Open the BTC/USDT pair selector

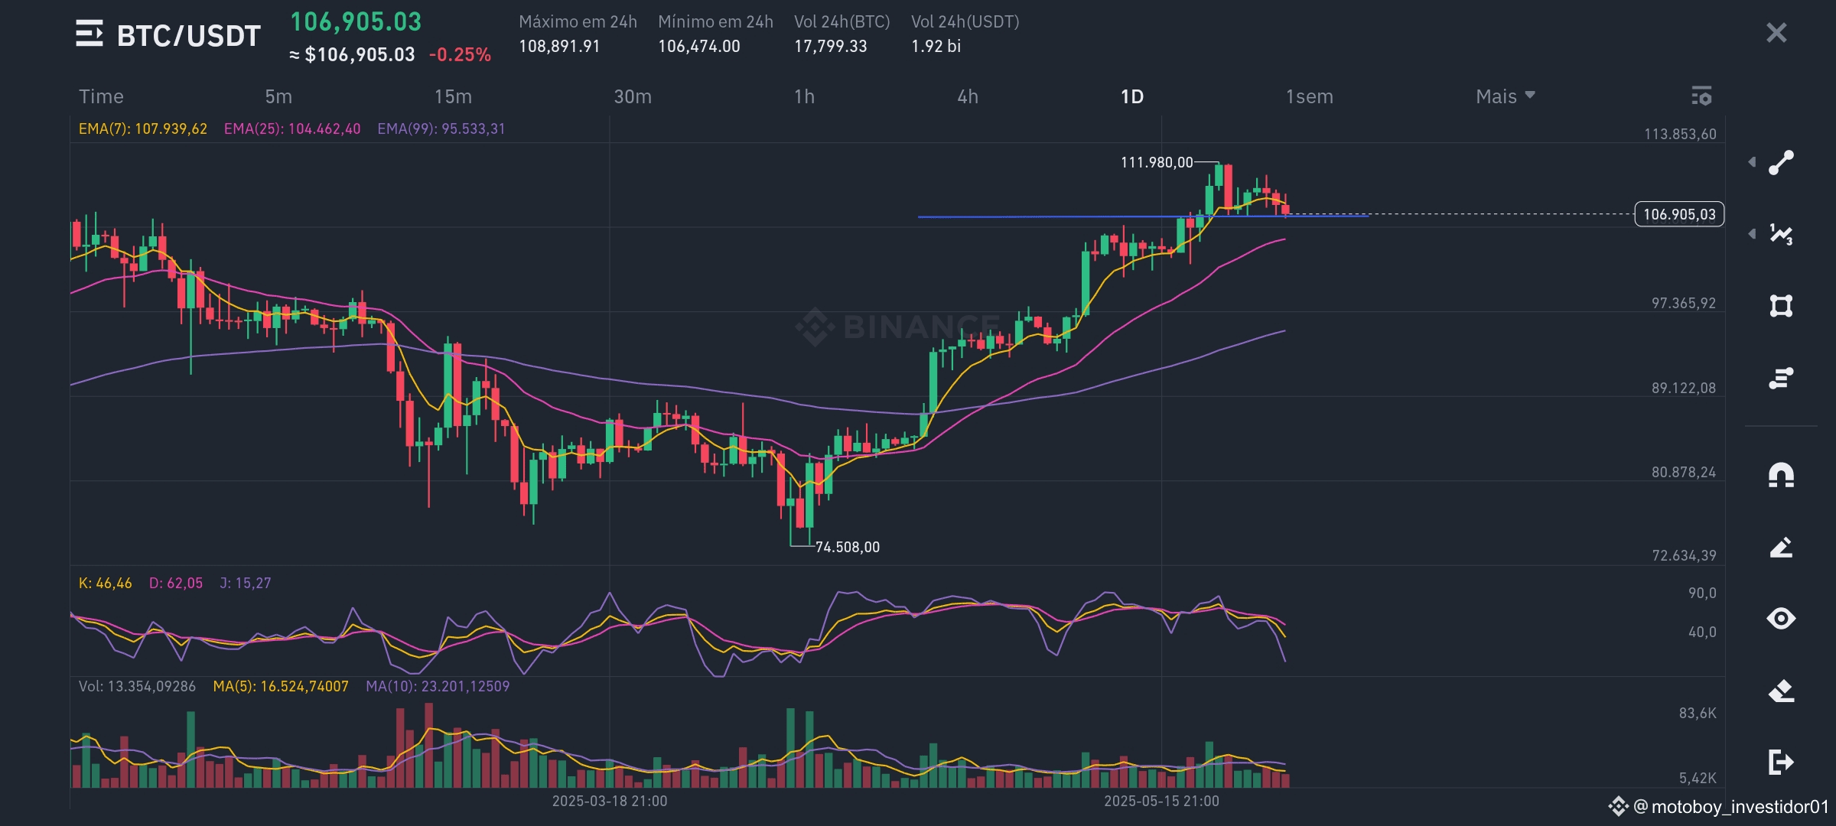189,35
